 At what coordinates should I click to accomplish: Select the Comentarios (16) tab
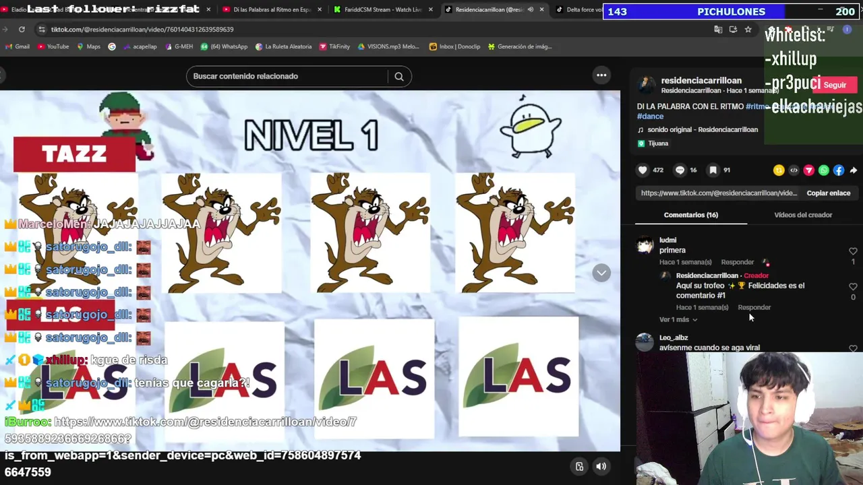(x=691, y=215)
